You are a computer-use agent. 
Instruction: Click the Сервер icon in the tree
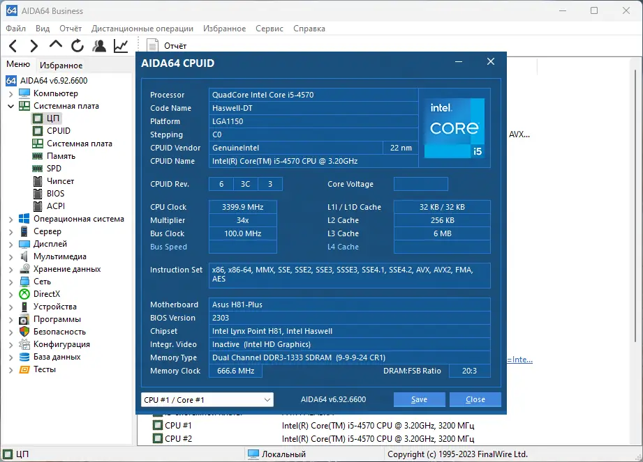point(24,231)
